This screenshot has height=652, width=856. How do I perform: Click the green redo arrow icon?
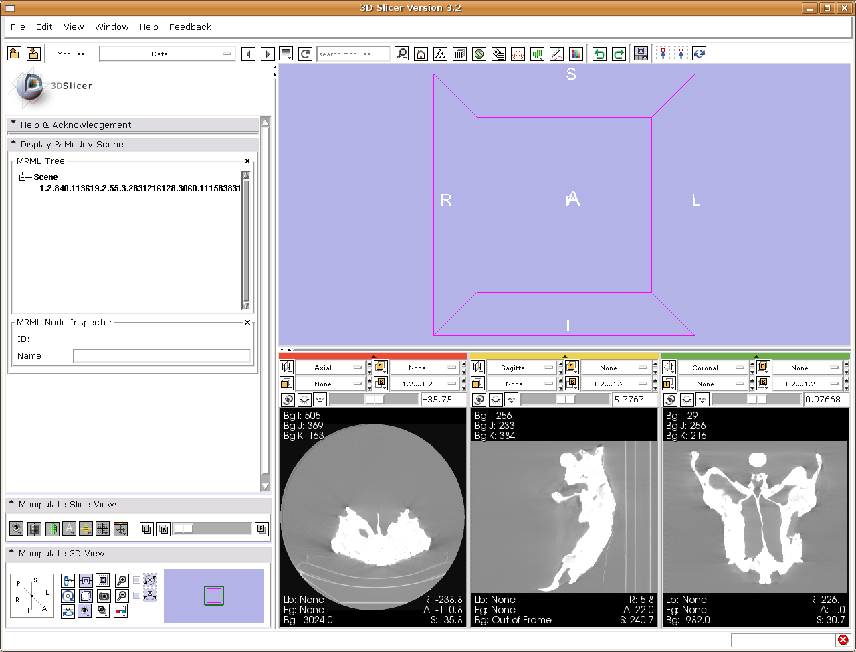pyautogui.click(x=619, y=54)
